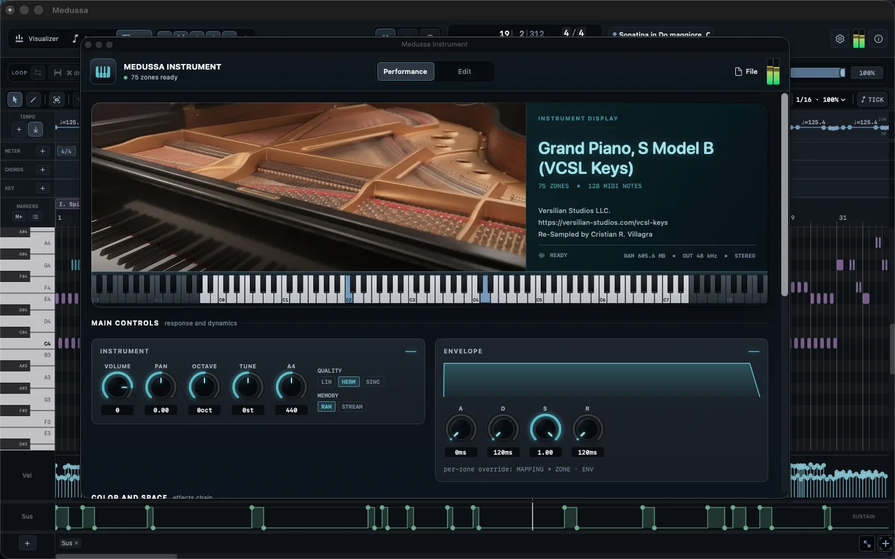Image resolution: width=895 pixels, height=559 pixels.
Task: Click the 0oct octave value field
Action: pos(204,411)
